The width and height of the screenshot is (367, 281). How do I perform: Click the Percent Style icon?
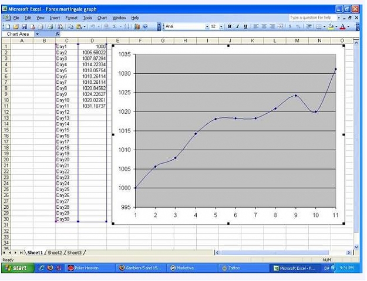point(298,26)
